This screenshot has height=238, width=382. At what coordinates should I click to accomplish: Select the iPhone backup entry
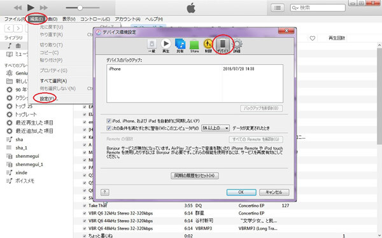pos(194,69)
